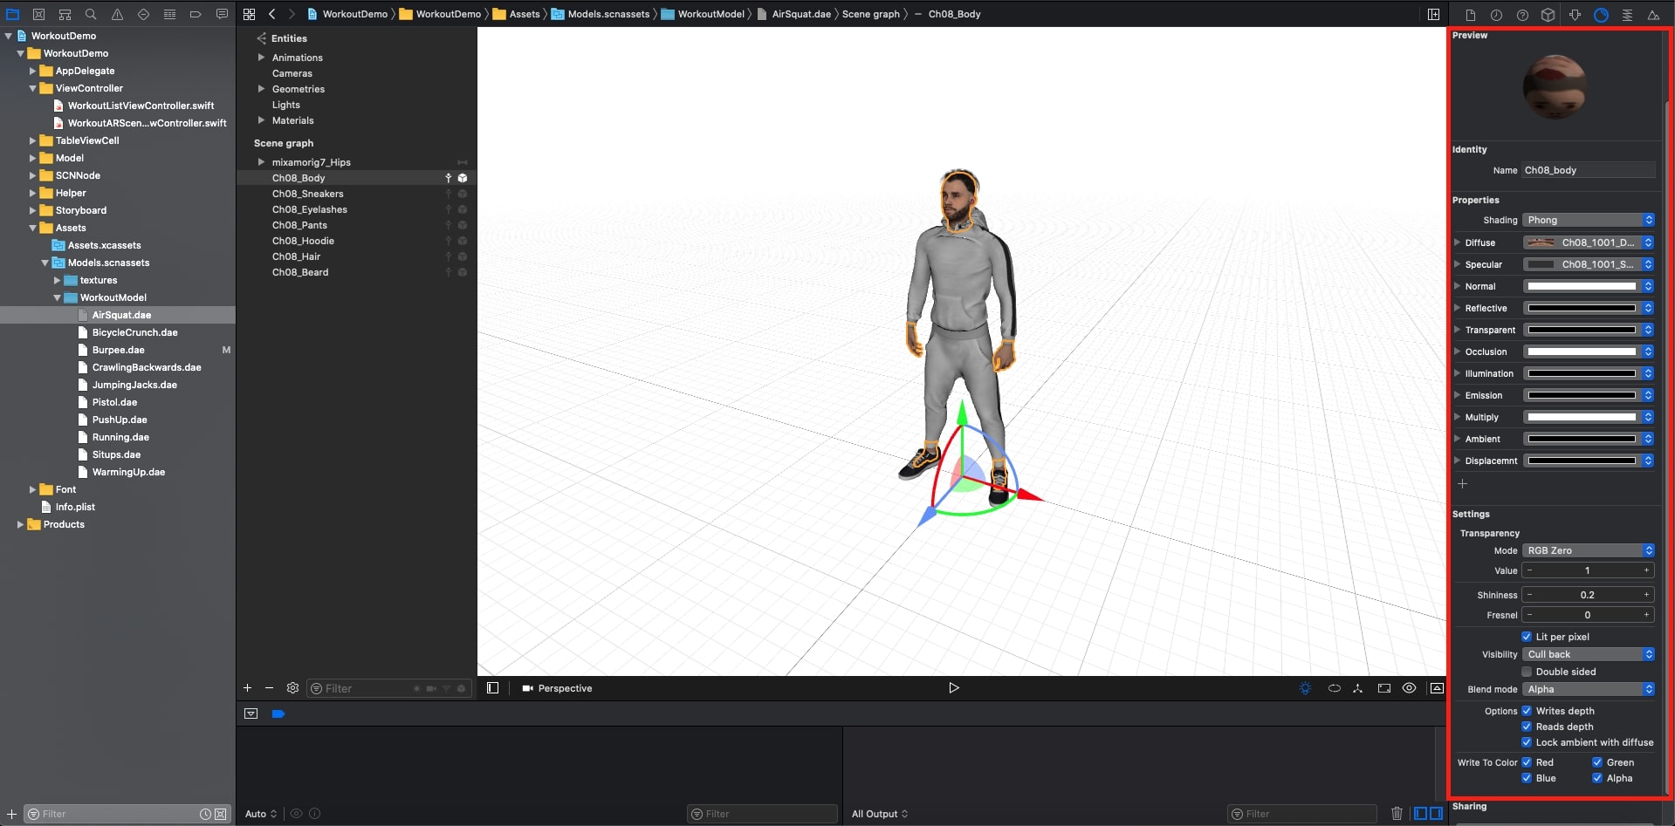Show the File inspector
Screen dimensions: 1675x826
[x=1470, y=15]
